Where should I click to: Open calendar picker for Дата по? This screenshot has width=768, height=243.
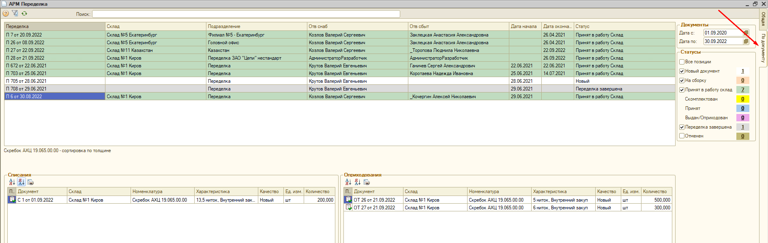click(x=746, y=41)
